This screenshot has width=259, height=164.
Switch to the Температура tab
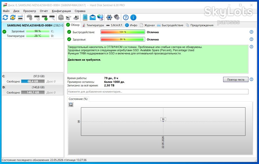coord(93,25)
